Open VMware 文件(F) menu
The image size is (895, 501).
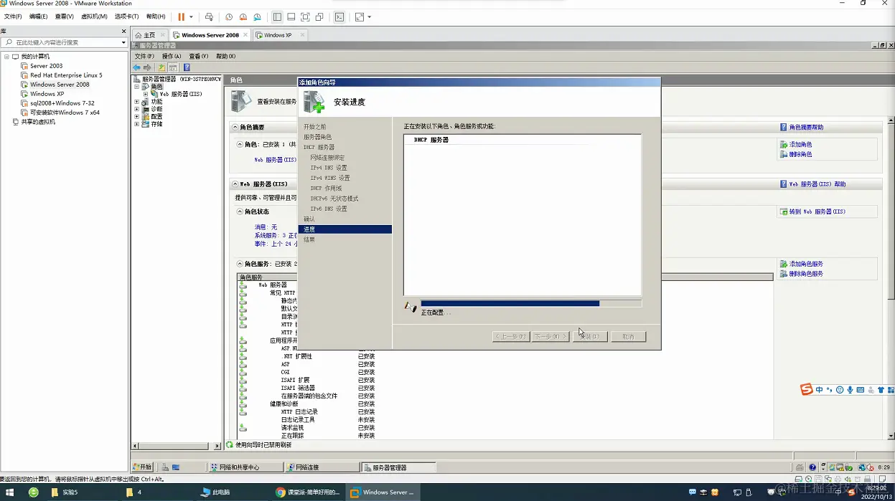click(x=13, y=16)
